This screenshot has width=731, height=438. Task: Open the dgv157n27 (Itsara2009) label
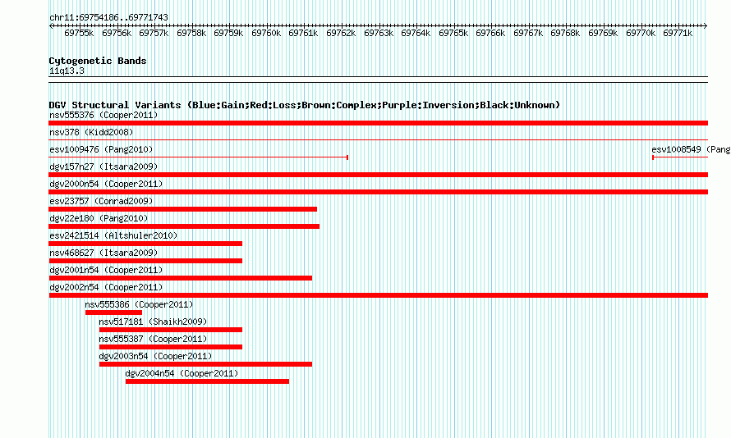[103, 167]
